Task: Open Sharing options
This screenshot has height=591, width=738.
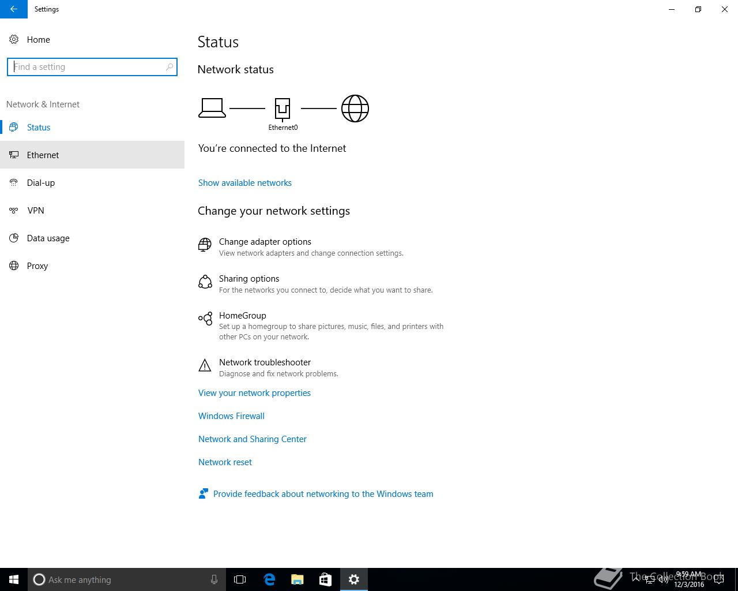Action: [315, 284]
